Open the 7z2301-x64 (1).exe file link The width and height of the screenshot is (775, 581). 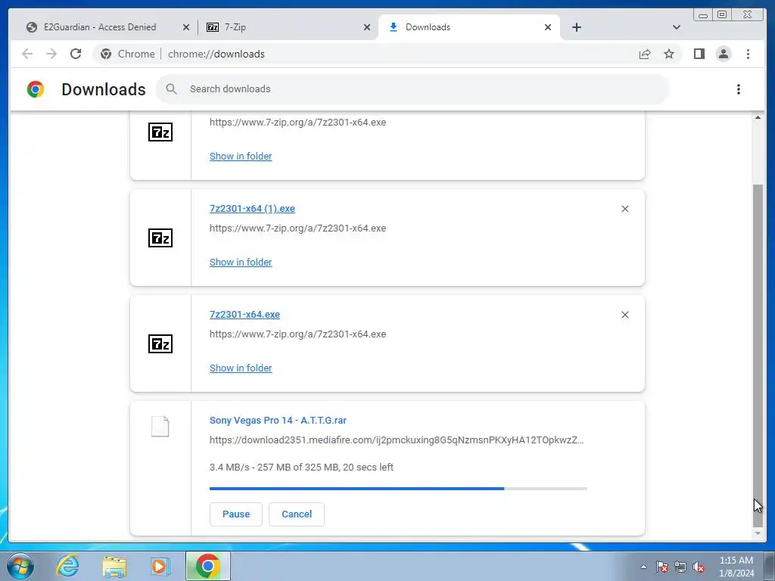[252, 209]
